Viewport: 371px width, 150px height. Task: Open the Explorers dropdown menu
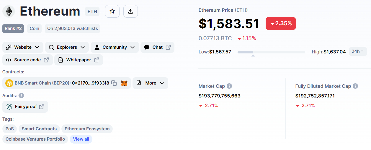click(x=67, y=47)
